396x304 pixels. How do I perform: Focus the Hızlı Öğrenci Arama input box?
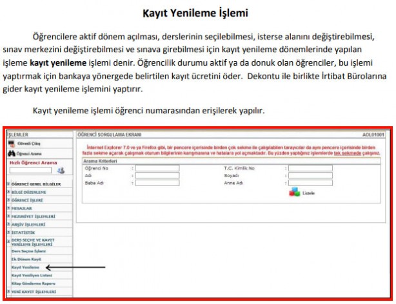(30, 170)
